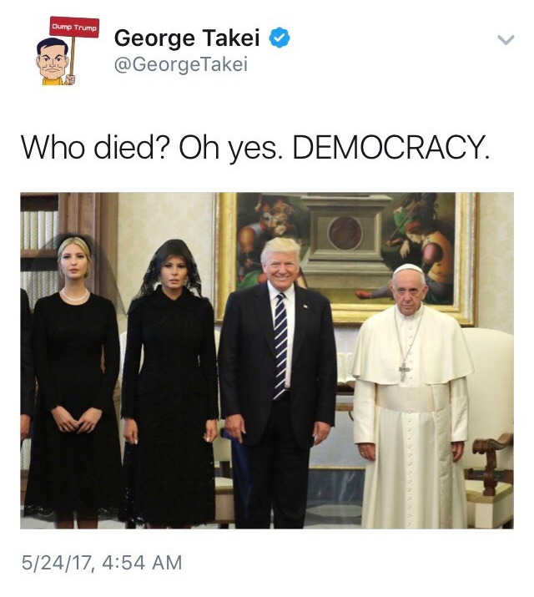Viewport: 534px width, 597px height.
Task: Click the wooden chair armrest in photo
Action: 492,444
